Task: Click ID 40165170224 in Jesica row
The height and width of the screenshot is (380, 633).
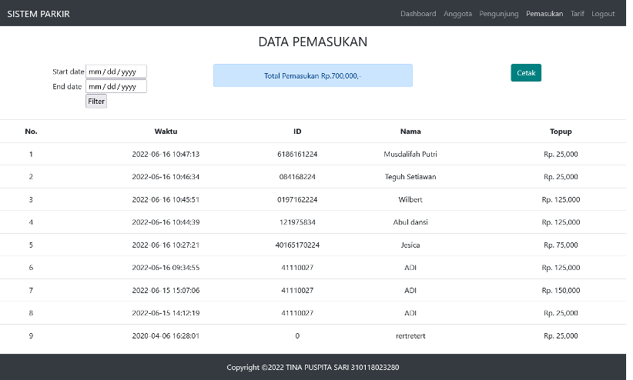Action: 297,245
